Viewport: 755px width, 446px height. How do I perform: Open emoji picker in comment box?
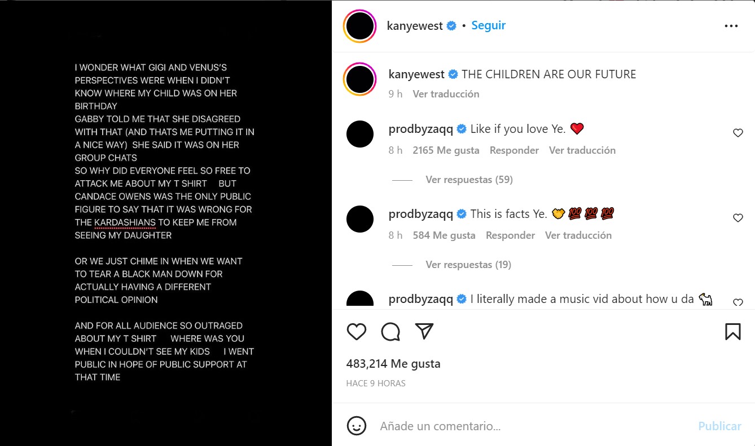pos(357,426)
